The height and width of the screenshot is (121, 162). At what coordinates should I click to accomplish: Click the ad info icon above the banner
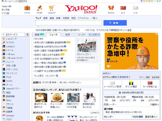click(x=156, y=34)
